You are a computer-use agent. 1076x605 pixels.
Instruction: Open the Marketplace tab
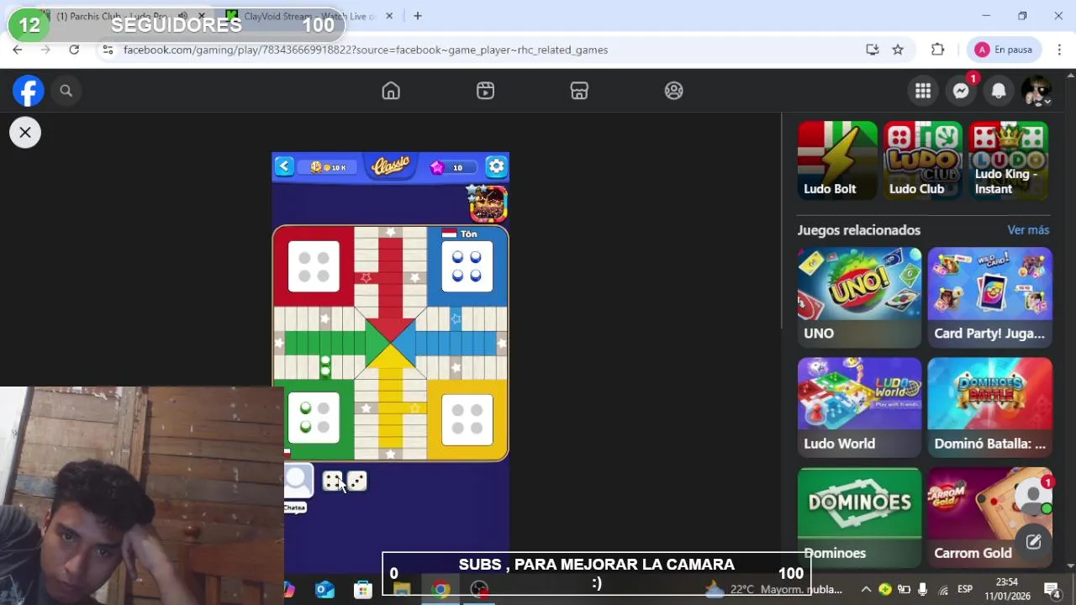point(579,91)
